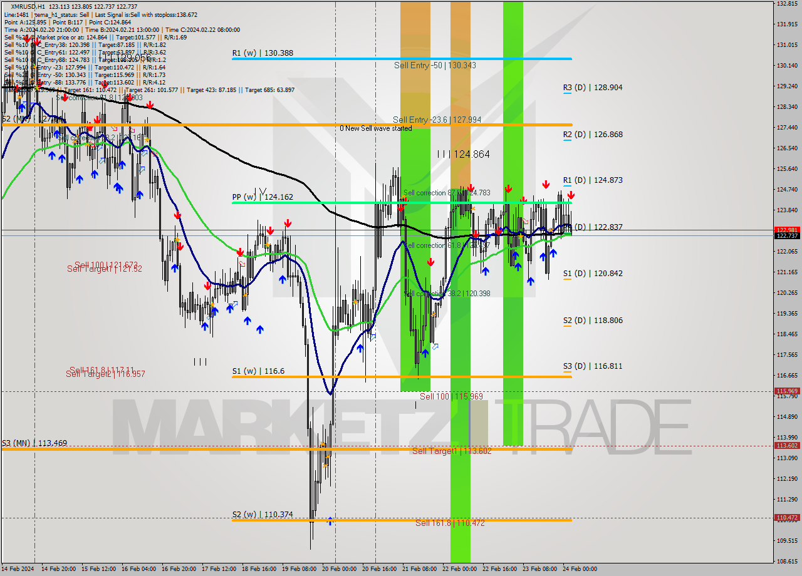Click the 132.815 price axis value
Image resolution: width=802 pixels, height=576 pixels.
[x=787, y=4]
